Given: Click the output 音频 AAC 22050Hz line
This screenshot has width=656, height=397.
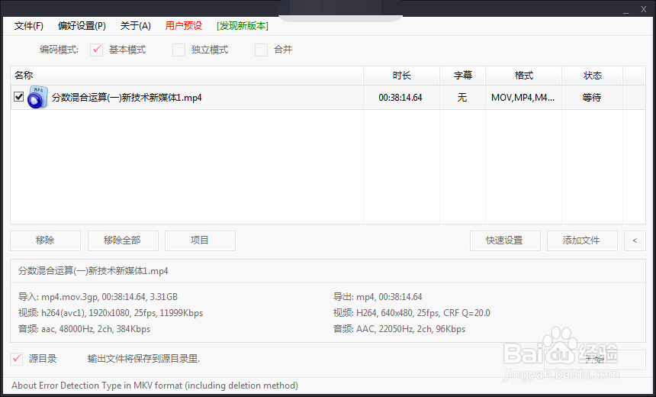Looking at the screenshot, I should [x=399, y=329].
